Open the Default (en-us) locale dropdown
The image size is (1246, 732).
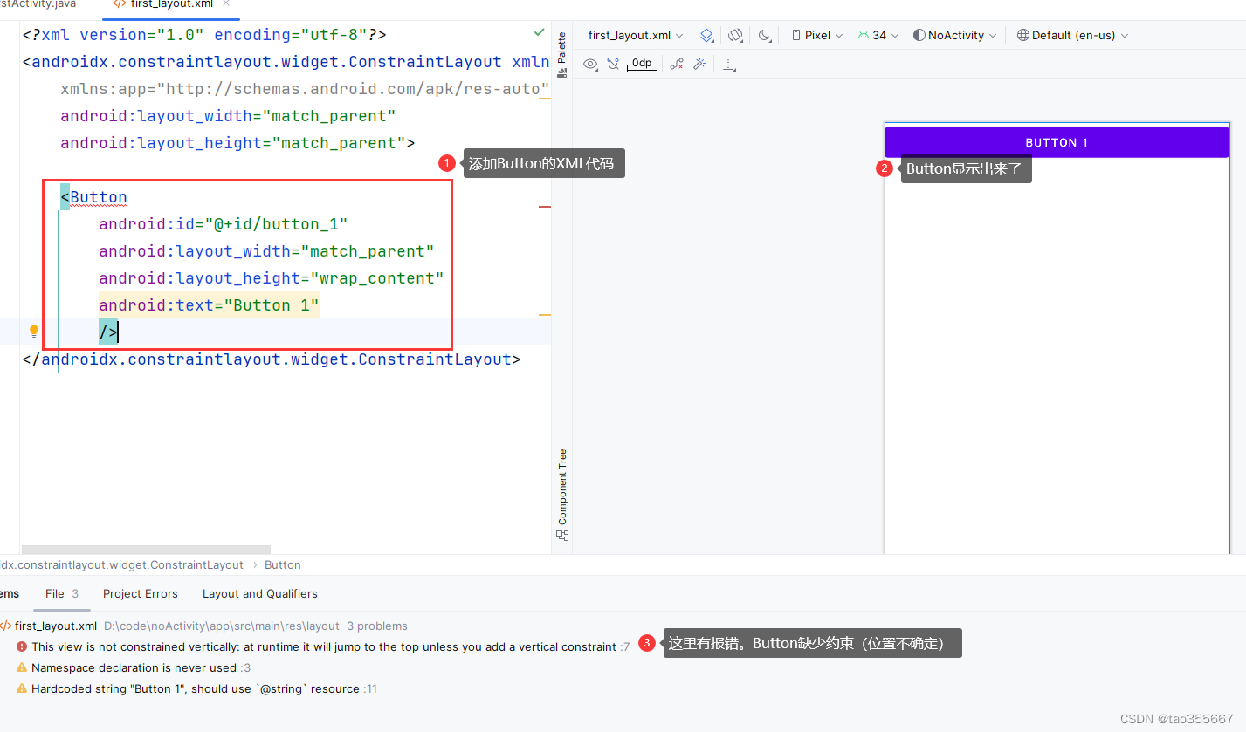click(1072, 36)
